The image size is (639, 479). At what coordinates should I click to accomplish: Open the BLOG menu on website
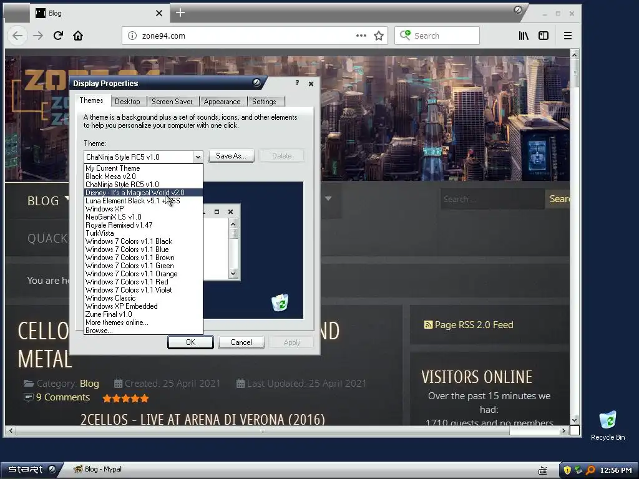tap(43, 201)
